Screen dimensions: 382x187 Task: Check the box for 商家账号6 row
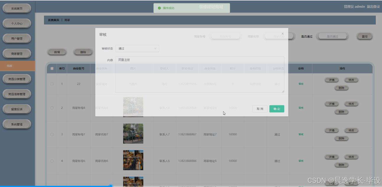point(52,161)
